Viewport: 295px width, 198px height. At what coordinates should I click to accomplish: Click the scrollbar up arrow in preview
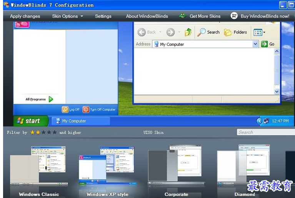point(277,52)
